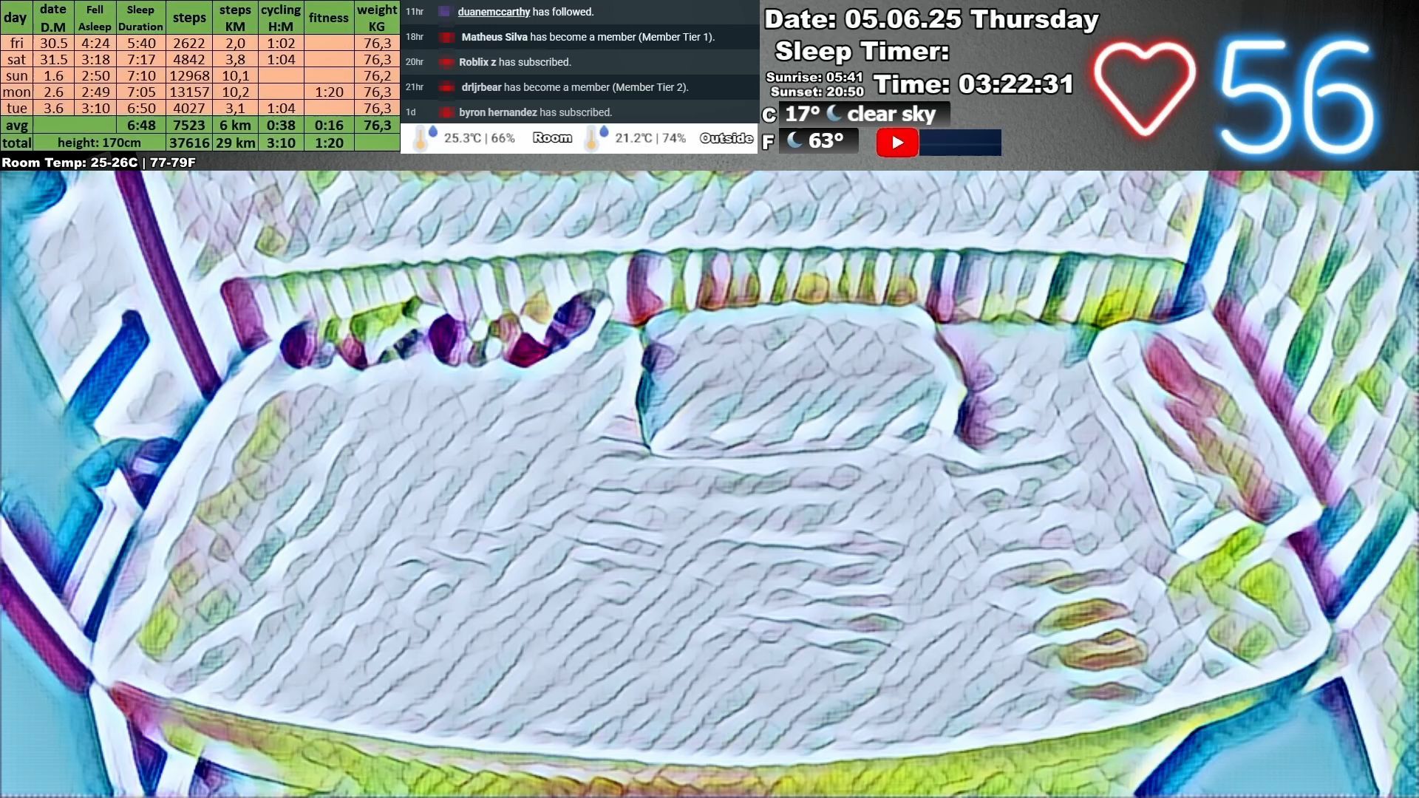
Task: Click the room reading 25.3°C | 66%
Action: click(479, 138)
